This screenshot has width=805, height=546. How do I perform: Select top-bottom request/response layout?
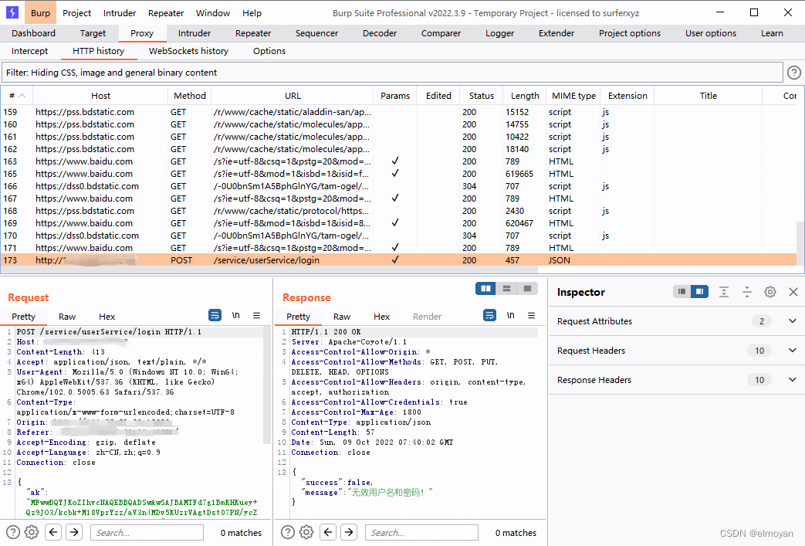506,289
